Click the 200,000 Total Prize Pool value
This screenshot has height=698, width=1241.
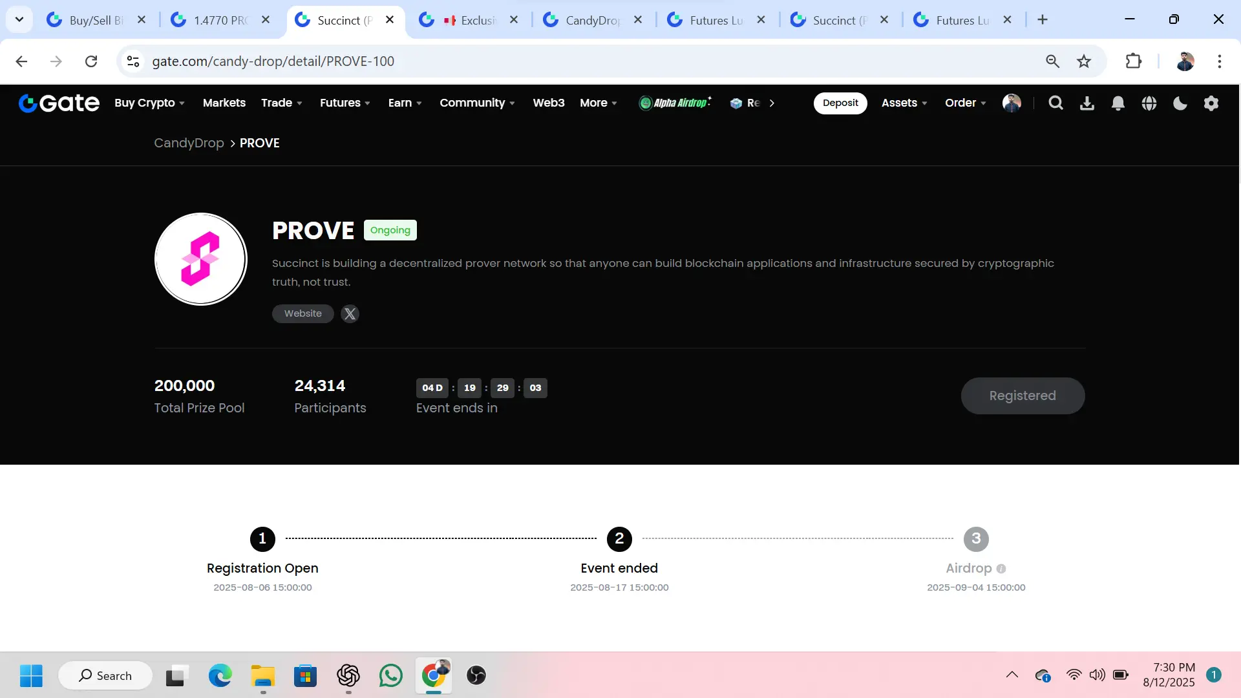184,386
